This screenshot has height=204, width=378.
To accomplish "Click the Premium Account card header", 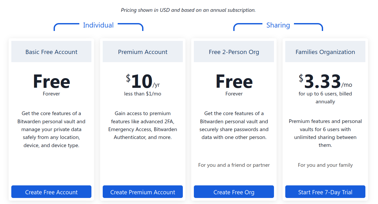I will pos(143,52).
